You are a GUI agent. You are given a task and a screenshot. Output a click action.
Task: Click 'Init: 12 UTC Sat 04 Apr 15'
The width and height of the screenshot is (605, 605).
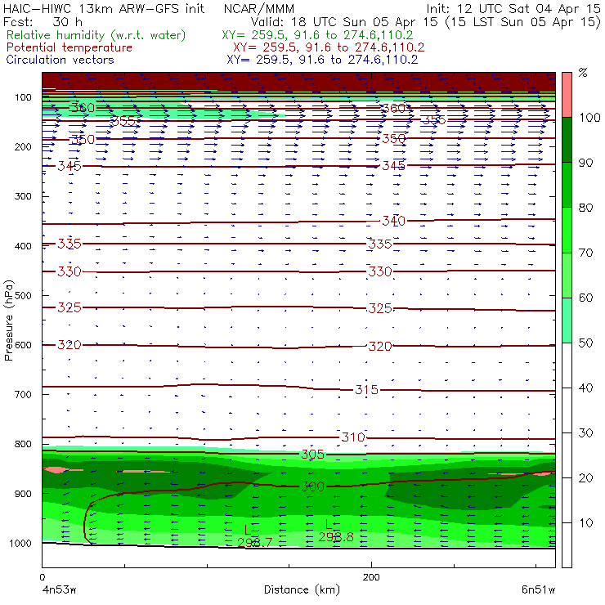pyautogui.click(x=513, y=8)
